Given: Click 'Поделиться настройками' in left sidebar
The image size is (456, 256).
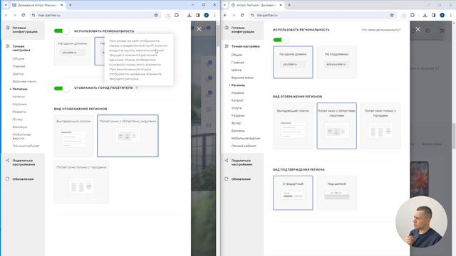Looking at the screenshot, I should [x=24, y=162].
